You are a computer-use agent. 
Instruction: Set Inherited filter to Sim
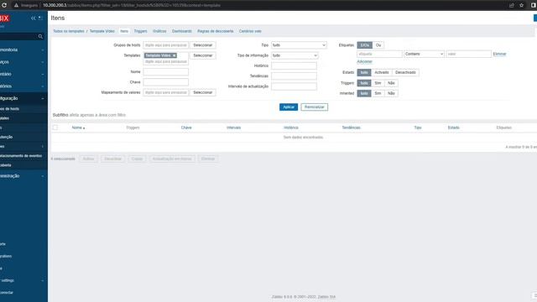[x=378, y=93]
